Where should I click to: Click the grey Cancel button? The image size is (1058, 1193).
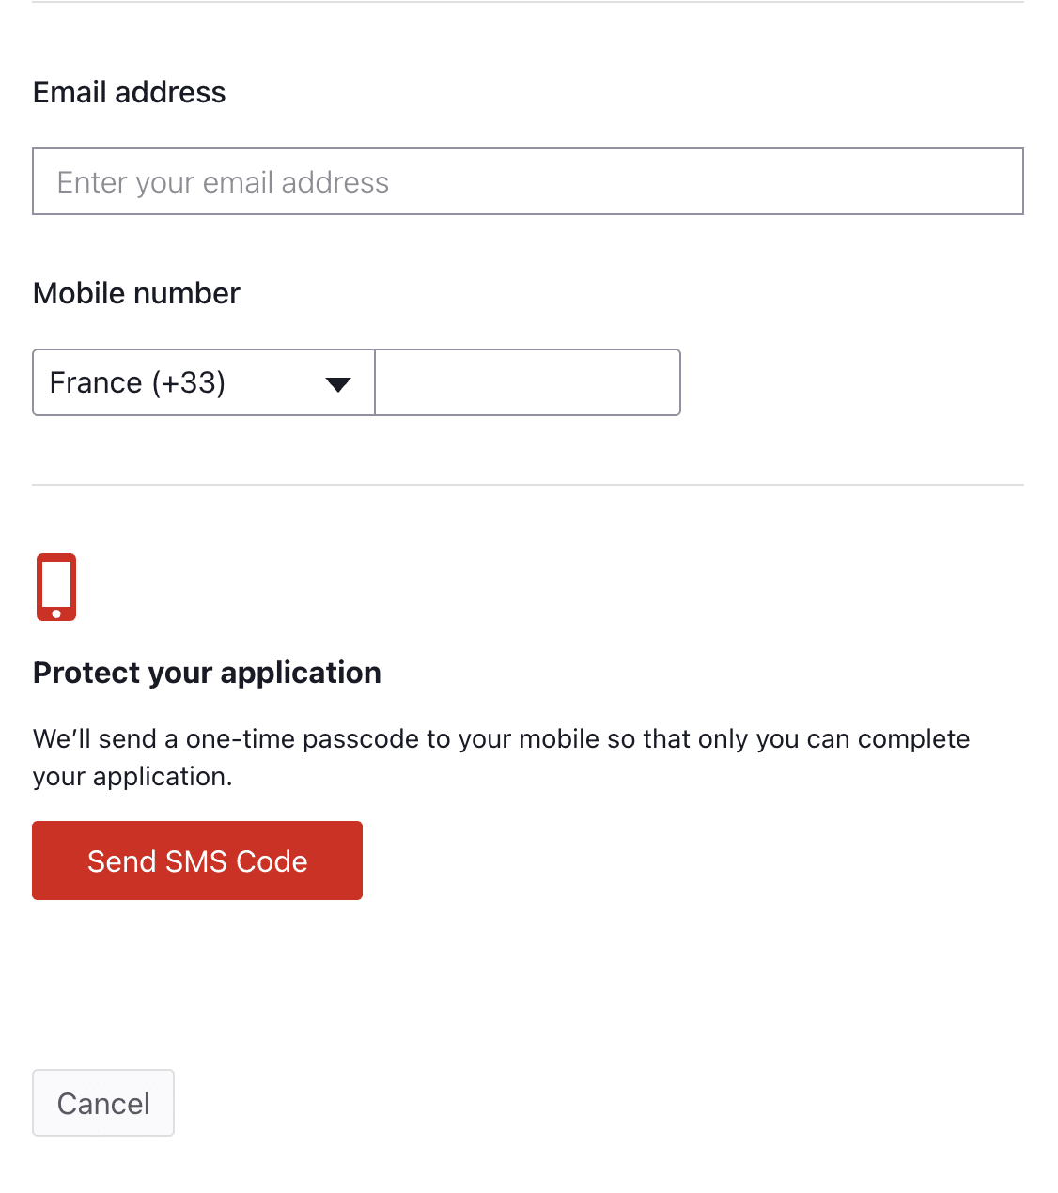(x=103, y=1103)
